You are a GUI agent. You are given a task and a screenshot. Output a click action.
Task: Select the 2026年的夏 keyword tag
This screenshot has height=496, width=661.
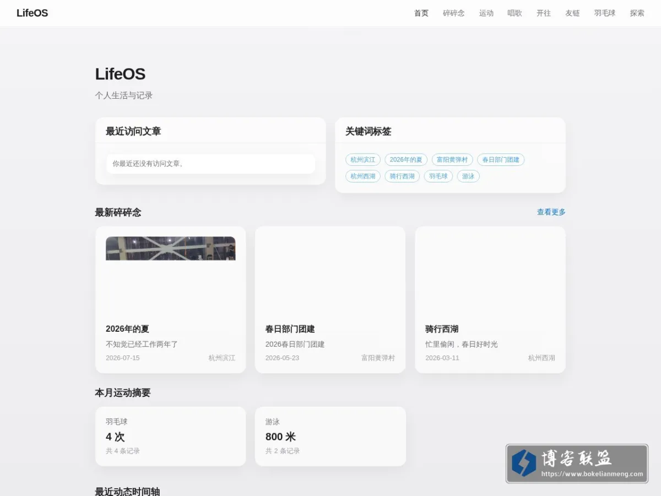tap(406, 160)
